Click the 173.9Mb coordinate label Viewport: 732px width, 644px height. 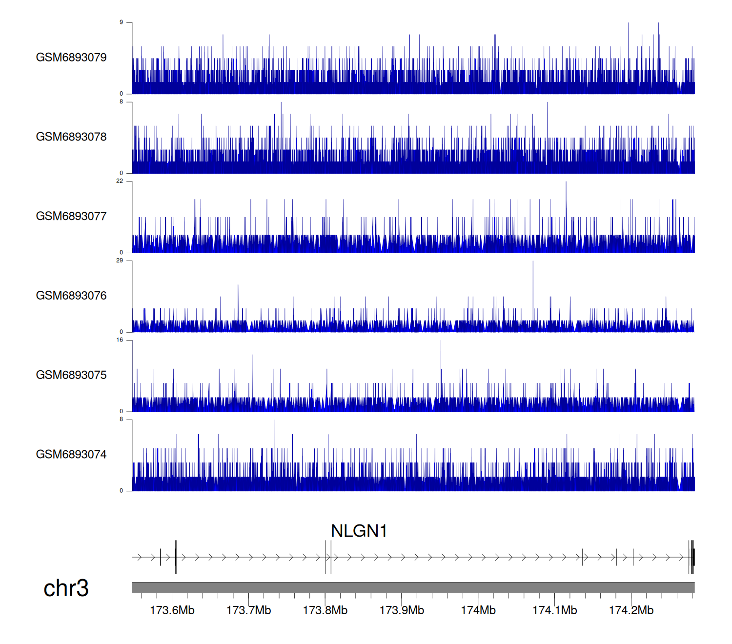pos(402,610)
